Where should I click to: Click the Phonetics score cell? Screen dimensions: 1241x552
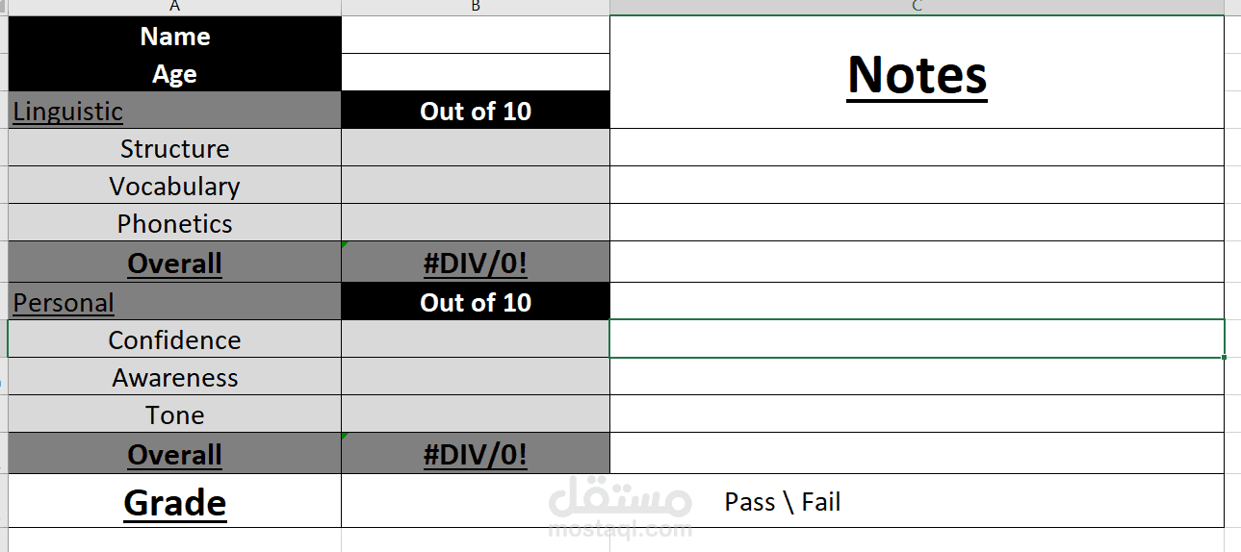(x=476, y=223)
